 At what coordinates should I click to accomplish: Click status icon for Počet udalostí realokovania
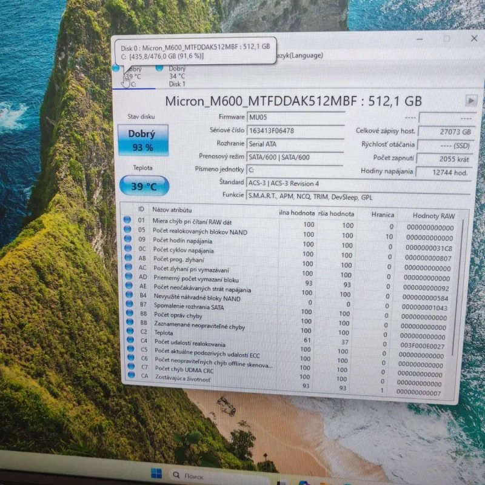(131, 339)
